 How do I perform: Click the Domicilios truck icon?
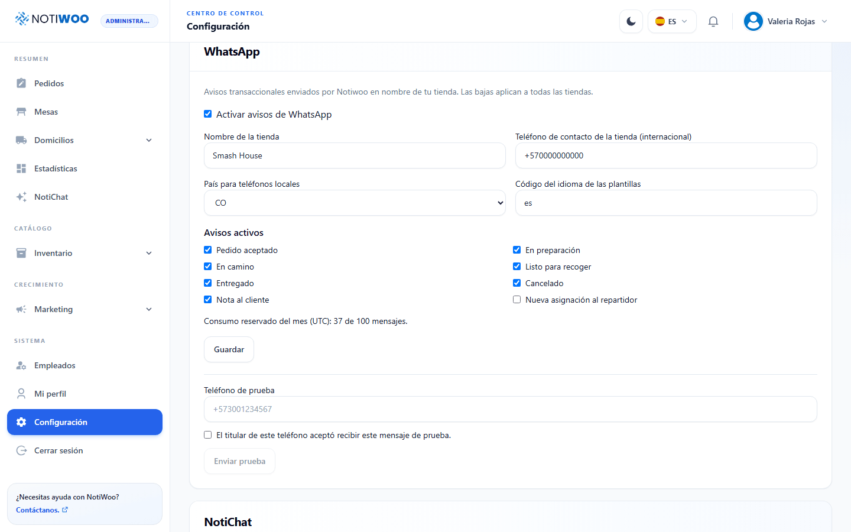pyautogui.click(x=21, y=140)
